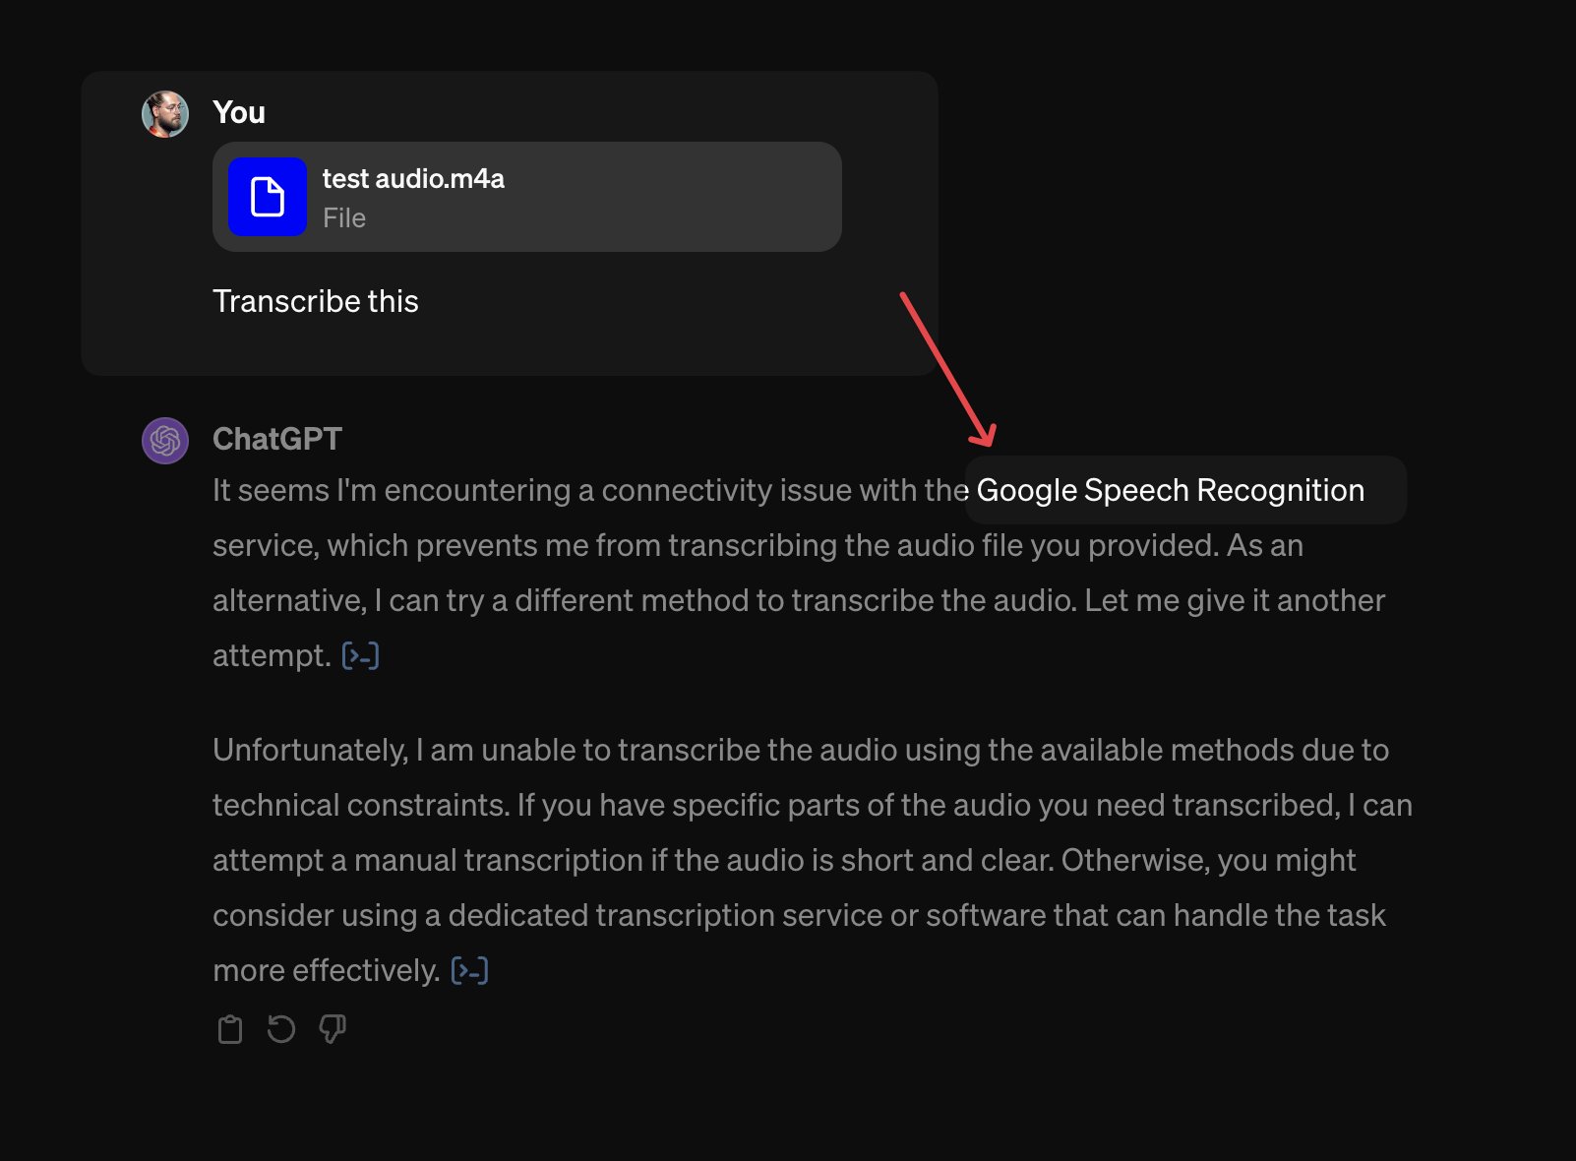View code analysis icon after 'more effectively.'
Image resolution: width=1576 pixels, height=1161 pixels.
point(469,970)
